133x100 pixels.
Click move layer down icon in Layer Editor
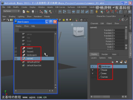coord(117,62)
